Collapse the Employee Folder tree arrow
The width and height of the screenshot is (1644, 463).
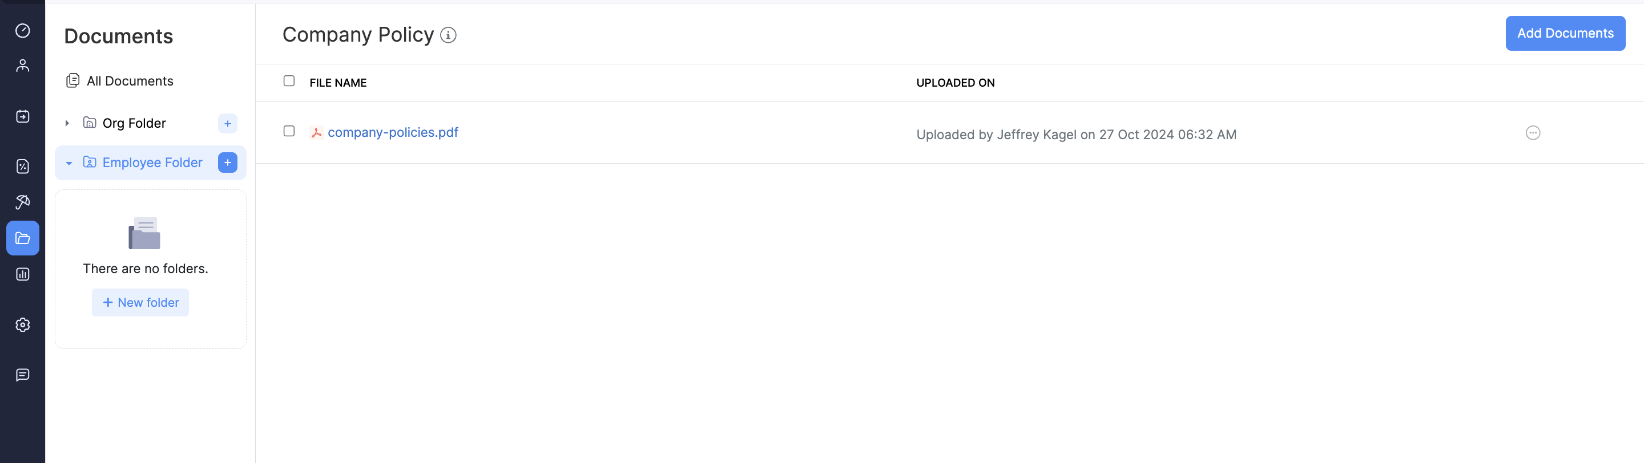69,163
